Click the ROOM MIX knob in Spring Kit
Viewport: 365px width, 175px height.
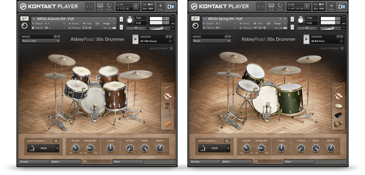[x=261, y=148]
